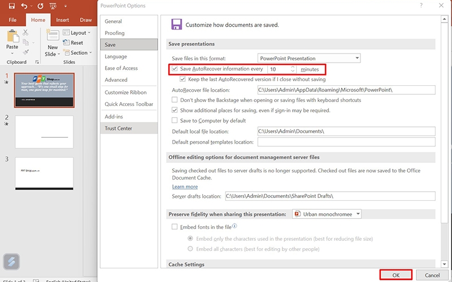Select Save options category
Viewport: 452px width, 282px height.
pos(129,45)
